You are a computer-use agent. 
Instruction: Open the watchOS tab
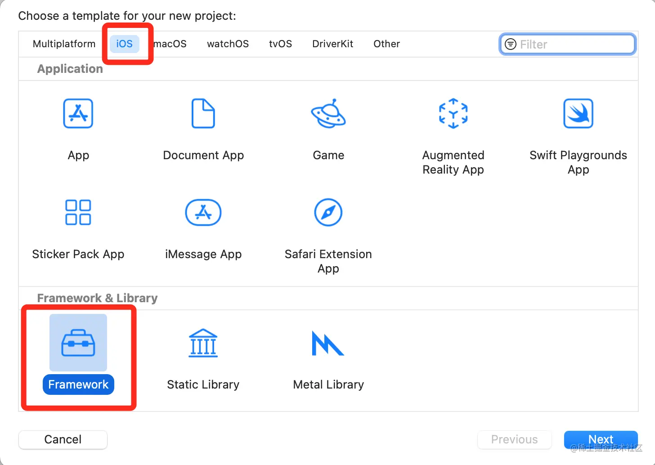[228, 44]
